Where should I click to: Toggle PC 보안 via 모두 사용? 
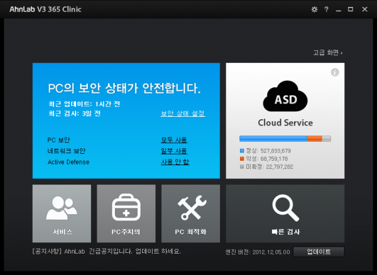click(174, 139)
